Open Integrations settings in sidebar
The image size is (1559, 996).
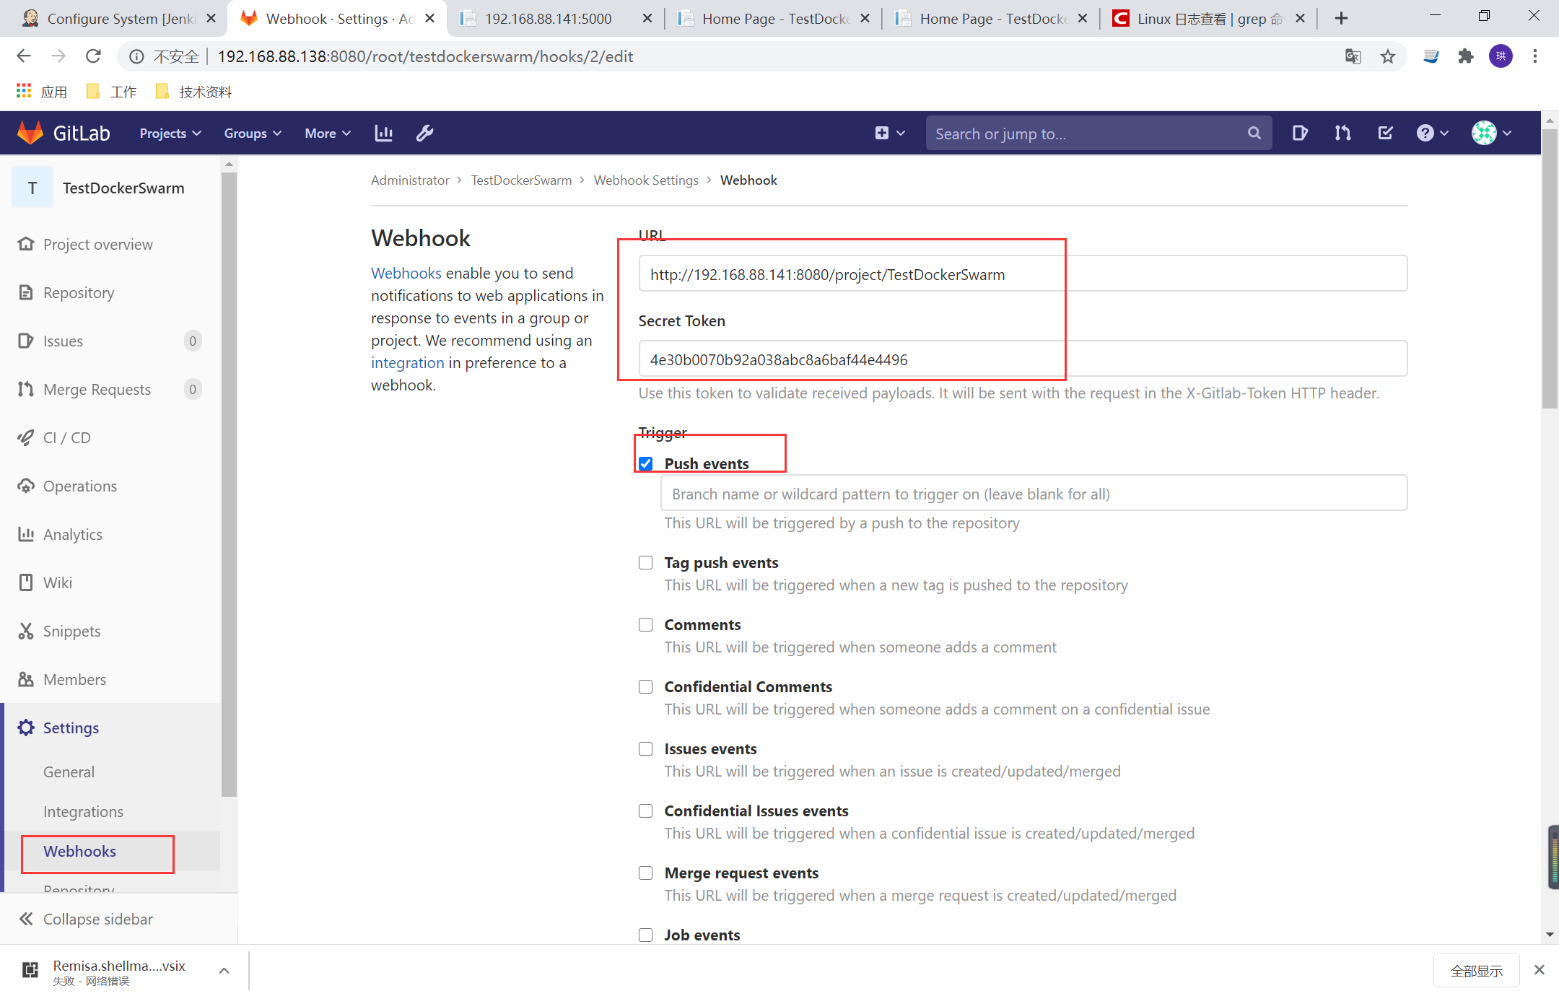[83, 811]
